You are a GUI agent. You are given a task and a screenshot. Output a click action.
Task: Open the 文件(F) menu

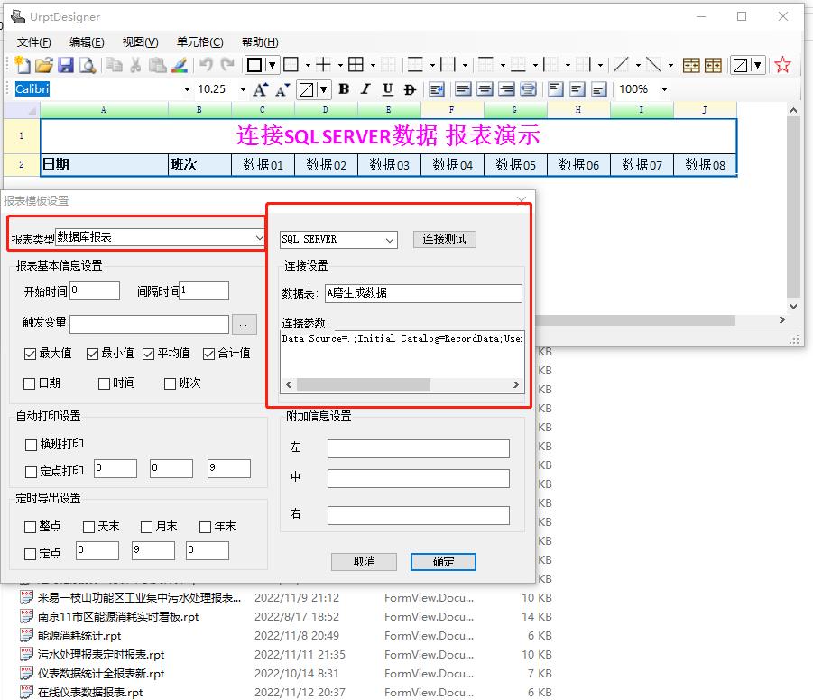33,42
